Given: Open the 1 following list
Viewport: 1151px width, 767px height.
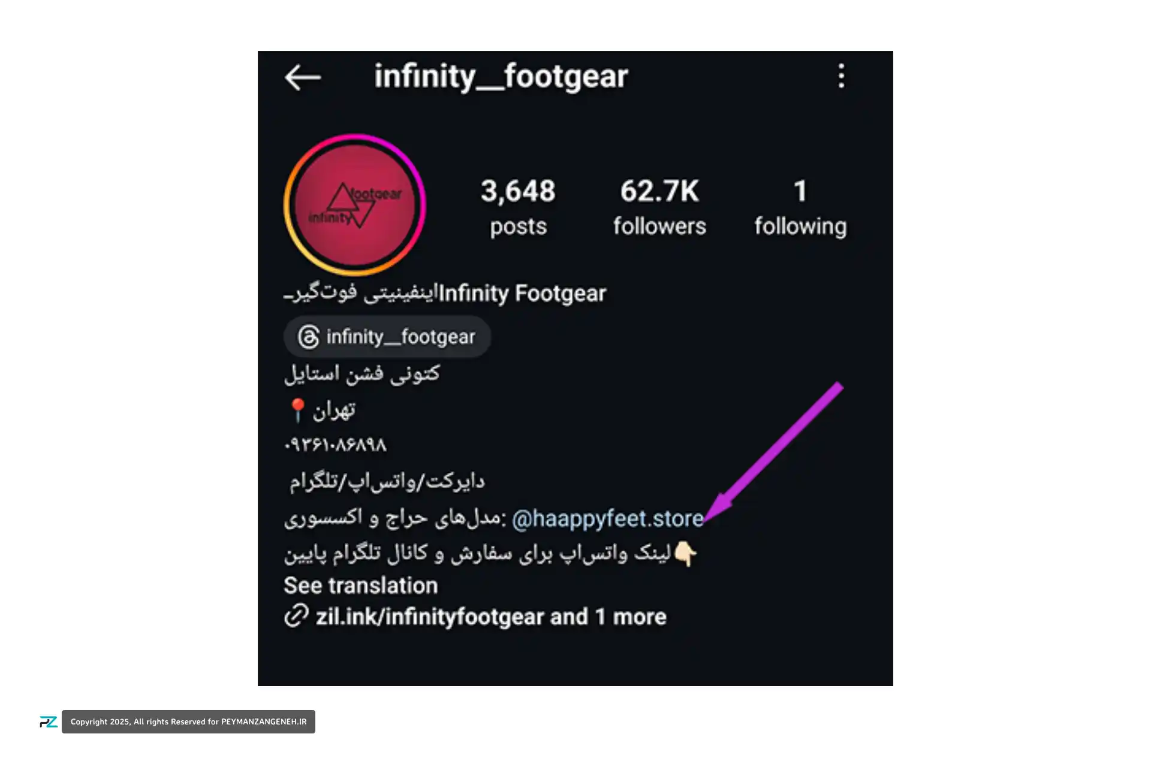Looking at the screenshot, I should (x=800, y=207).
